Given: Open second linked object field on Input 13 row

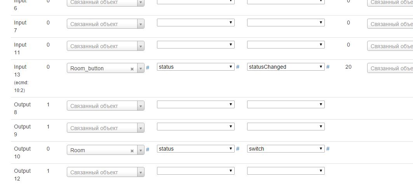Looking at the screenshot, I should tap(390, 68).
